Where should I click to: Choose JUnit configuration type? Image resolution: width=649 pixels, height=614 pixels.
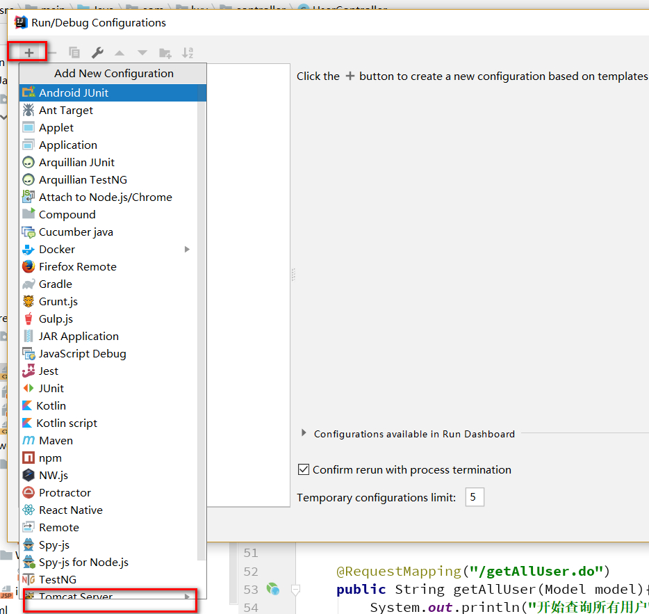113,388
